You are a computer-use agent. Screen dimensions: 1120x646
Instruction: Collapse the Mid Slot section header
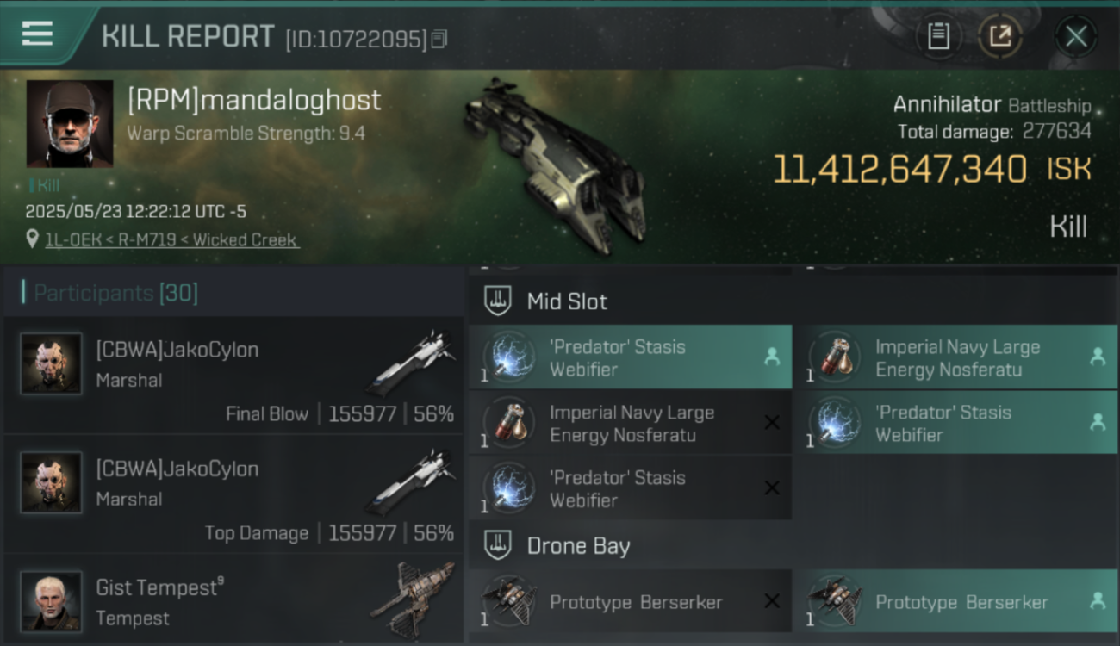tap(793, 301)
